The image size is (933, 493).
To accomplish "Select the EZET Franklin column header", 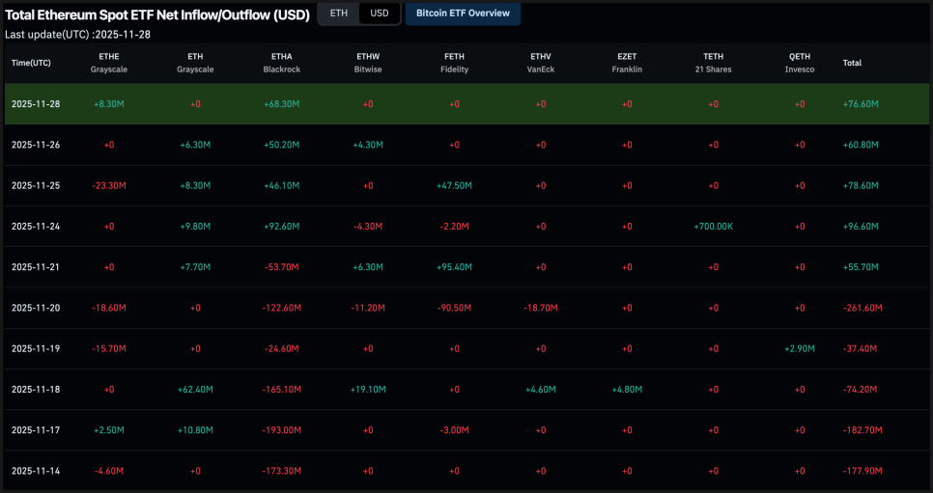I will pos(627,63).
